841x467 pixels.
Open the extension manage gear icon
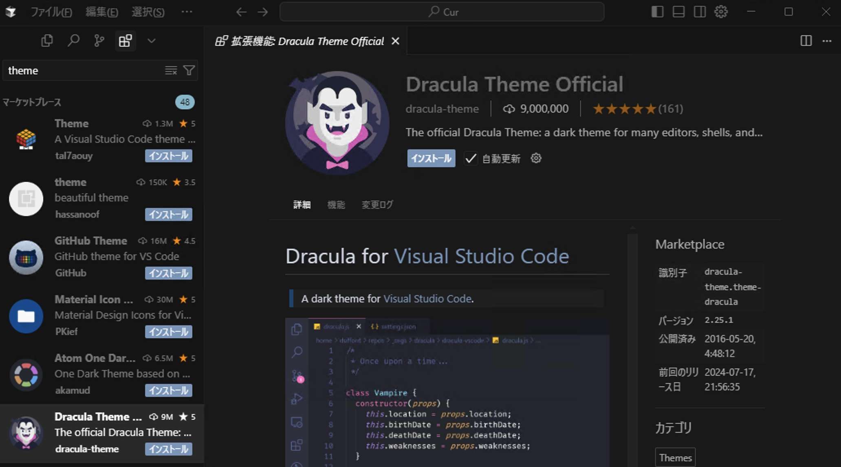coord(536,158)
